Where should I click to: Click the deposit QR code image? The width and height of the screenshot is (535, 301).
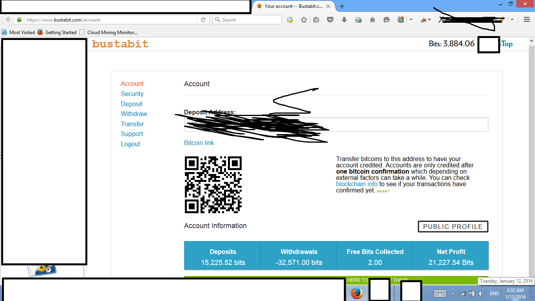(213, 185)
